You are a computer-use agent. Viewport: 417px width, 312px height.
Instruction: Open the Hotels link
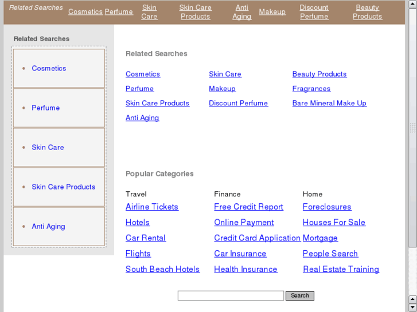[138, 223]
